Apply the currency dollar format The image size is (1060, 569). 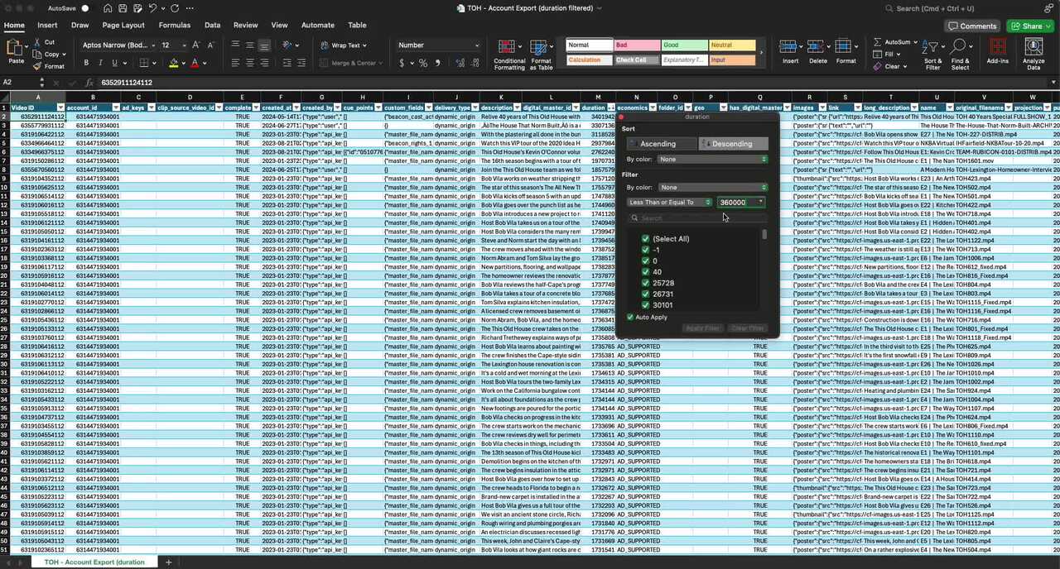point(402,63)
